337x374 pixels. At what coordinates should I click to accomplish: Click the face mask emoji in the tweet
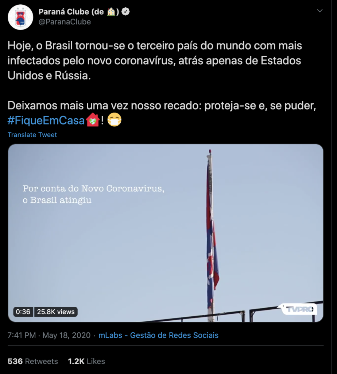(x=115, y=120)
